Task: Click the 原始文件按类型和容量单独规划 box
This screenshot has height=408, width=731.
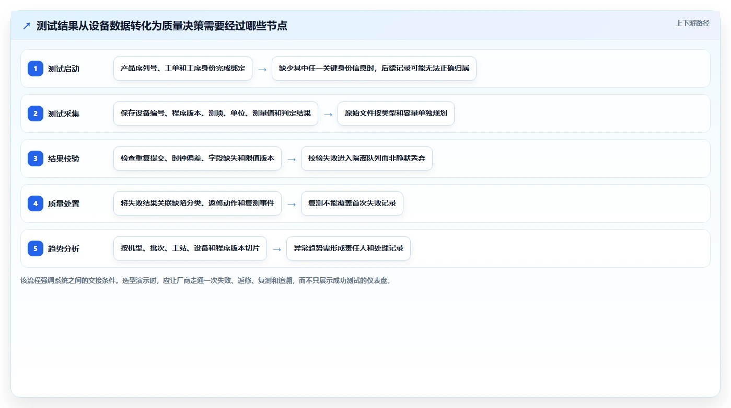Action: tap(396, 114)
